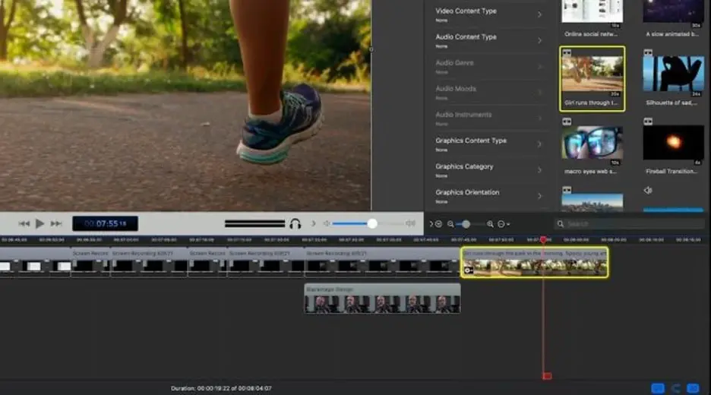Play the timeline preview
The width and height of the screenshot is (711, 395).
tap(40, 223)
